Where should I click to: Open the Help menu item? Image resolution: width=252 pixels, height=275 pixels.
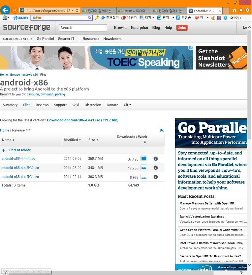coord(168,28)
